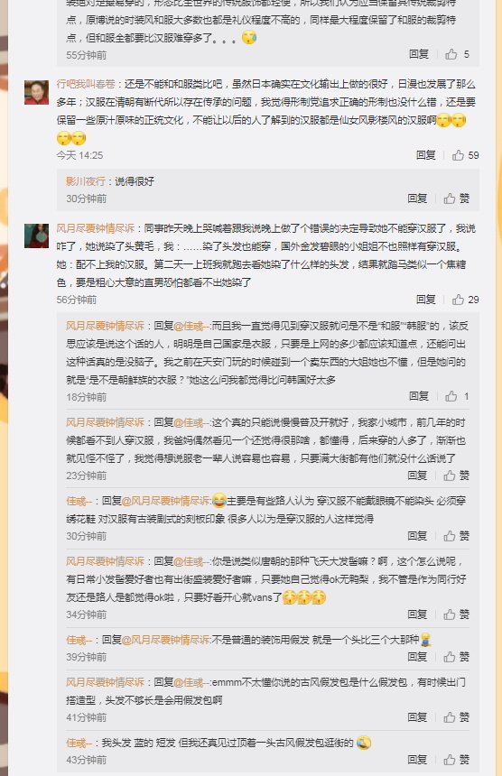Like the reply posted 43分钟前

pos(457,760)
